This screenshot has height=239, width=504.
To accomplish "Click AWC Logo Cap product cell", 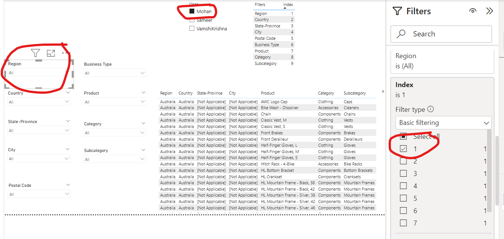I will point(274,102).
